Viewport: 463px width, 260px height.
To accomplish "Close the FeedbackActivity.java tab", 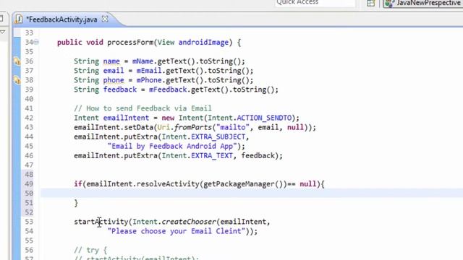I will point(105,19).
